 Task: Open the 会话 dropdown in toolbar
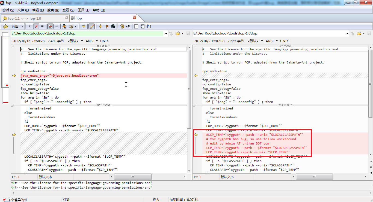coord(17,27)
